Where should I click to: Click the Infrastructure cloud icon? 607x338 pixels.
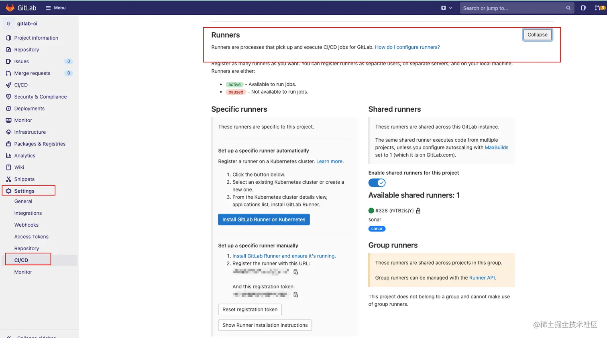coord(8,132)
